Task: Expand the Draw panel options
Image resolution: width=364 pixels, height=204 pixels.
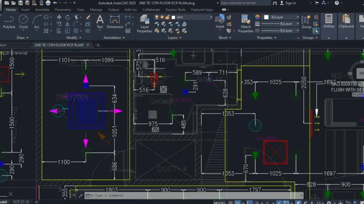Action: 27,38
